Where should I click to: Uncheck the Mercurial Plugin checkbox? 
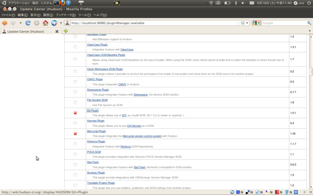pyautogui.click(x=75, y=133)
